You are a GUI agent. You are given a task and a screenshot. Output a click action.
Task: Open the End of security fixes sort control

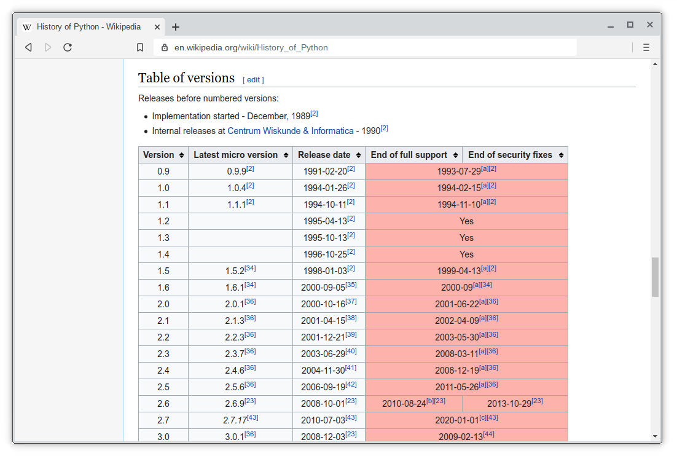tap(560, 155)
